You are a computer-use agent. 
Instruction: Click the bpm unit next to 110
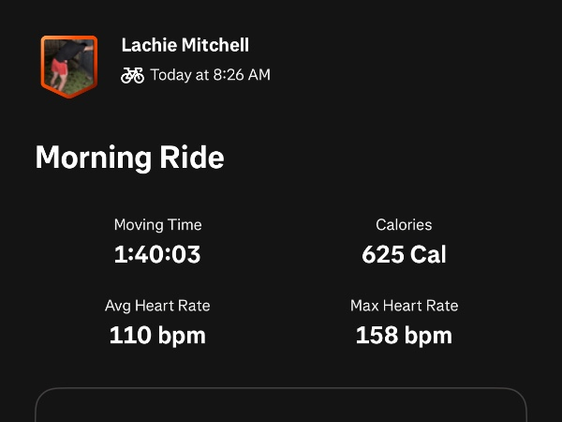pyautogui.click(x=182, y=335)
